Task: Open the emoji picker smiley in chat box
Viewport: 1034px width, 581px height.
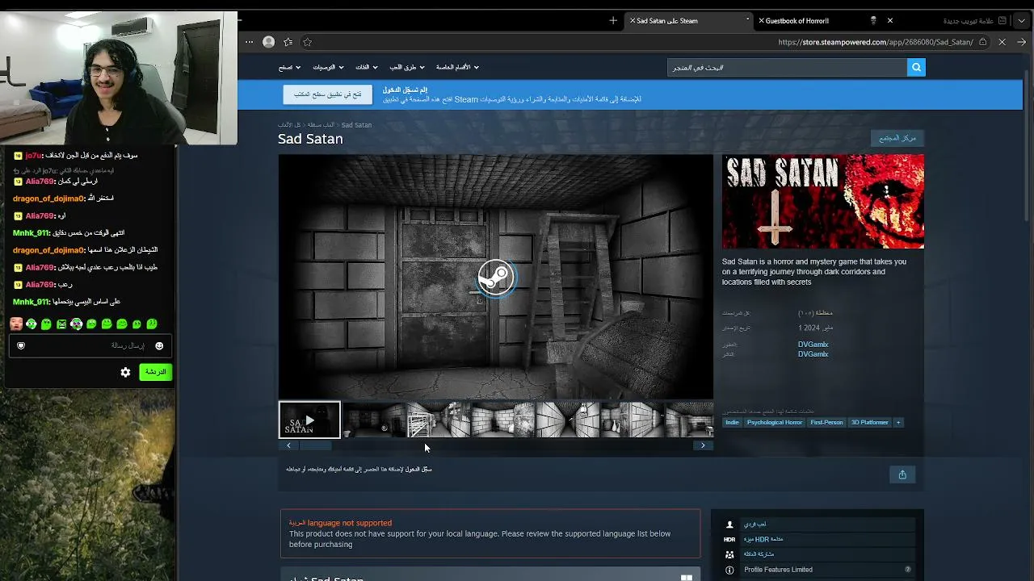Action: click(159, 346)
